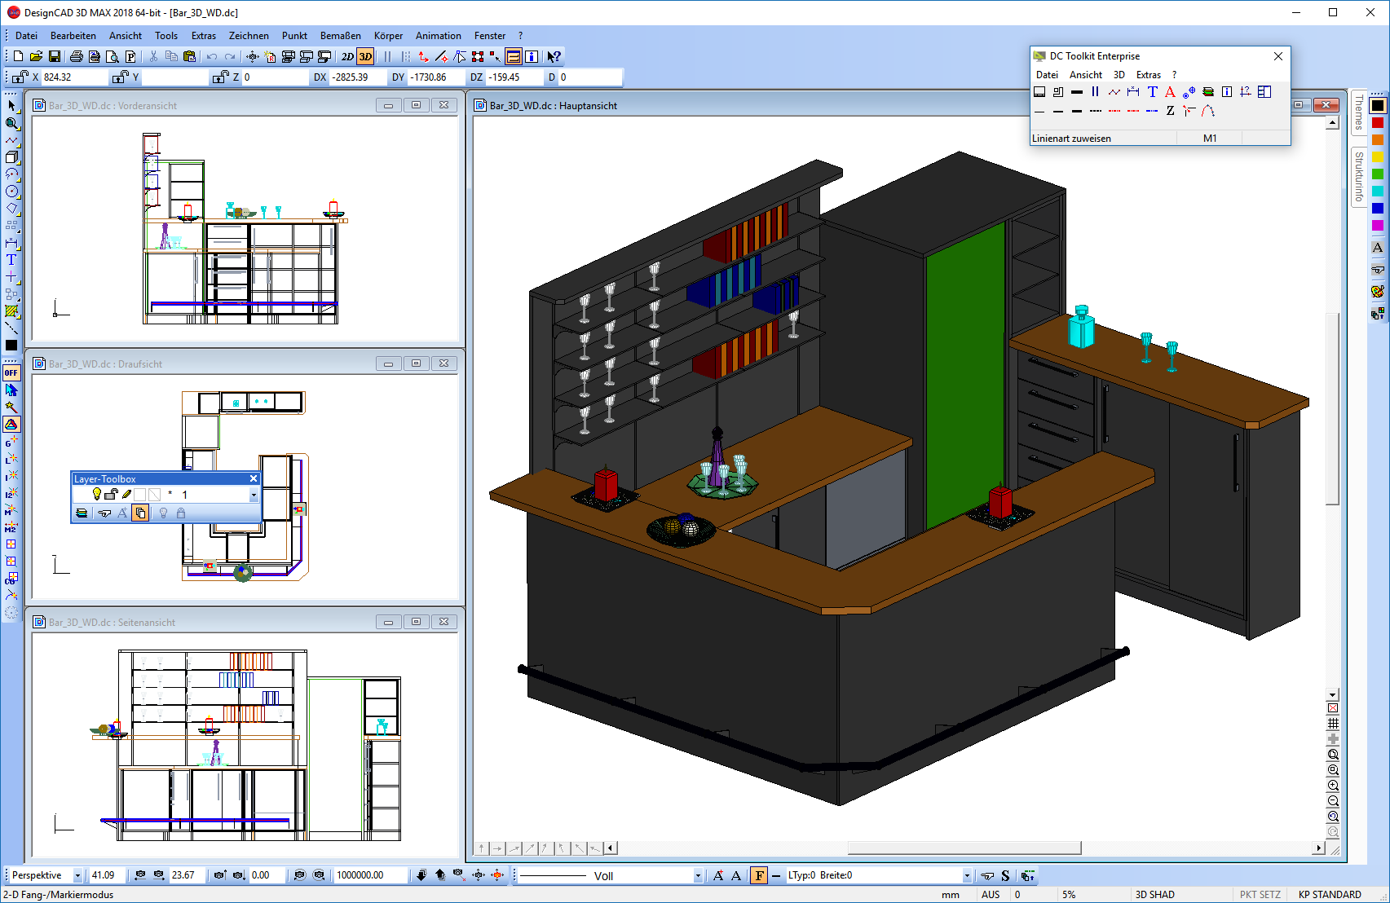
Task: Select the arrow selection tool in left toolbox
Action: (11, 105)
